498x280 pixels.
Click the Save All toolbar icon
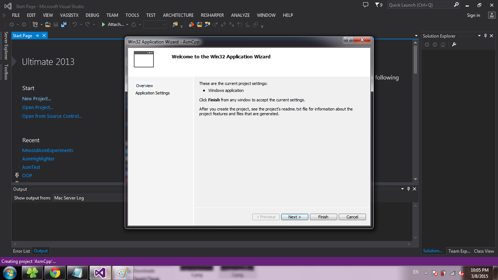(63, 24)
